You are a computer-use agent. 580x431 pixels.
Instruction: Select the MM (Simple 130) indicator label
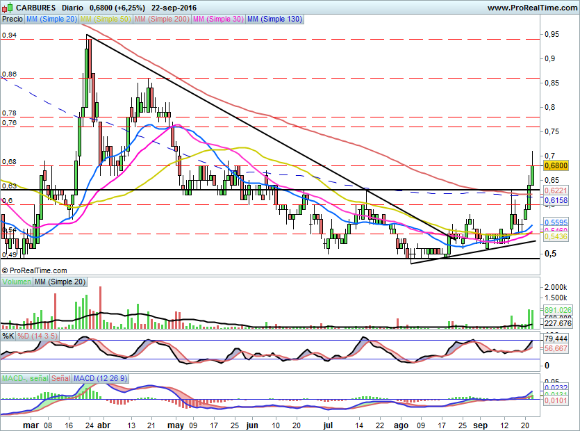click(x=274, y=19)
